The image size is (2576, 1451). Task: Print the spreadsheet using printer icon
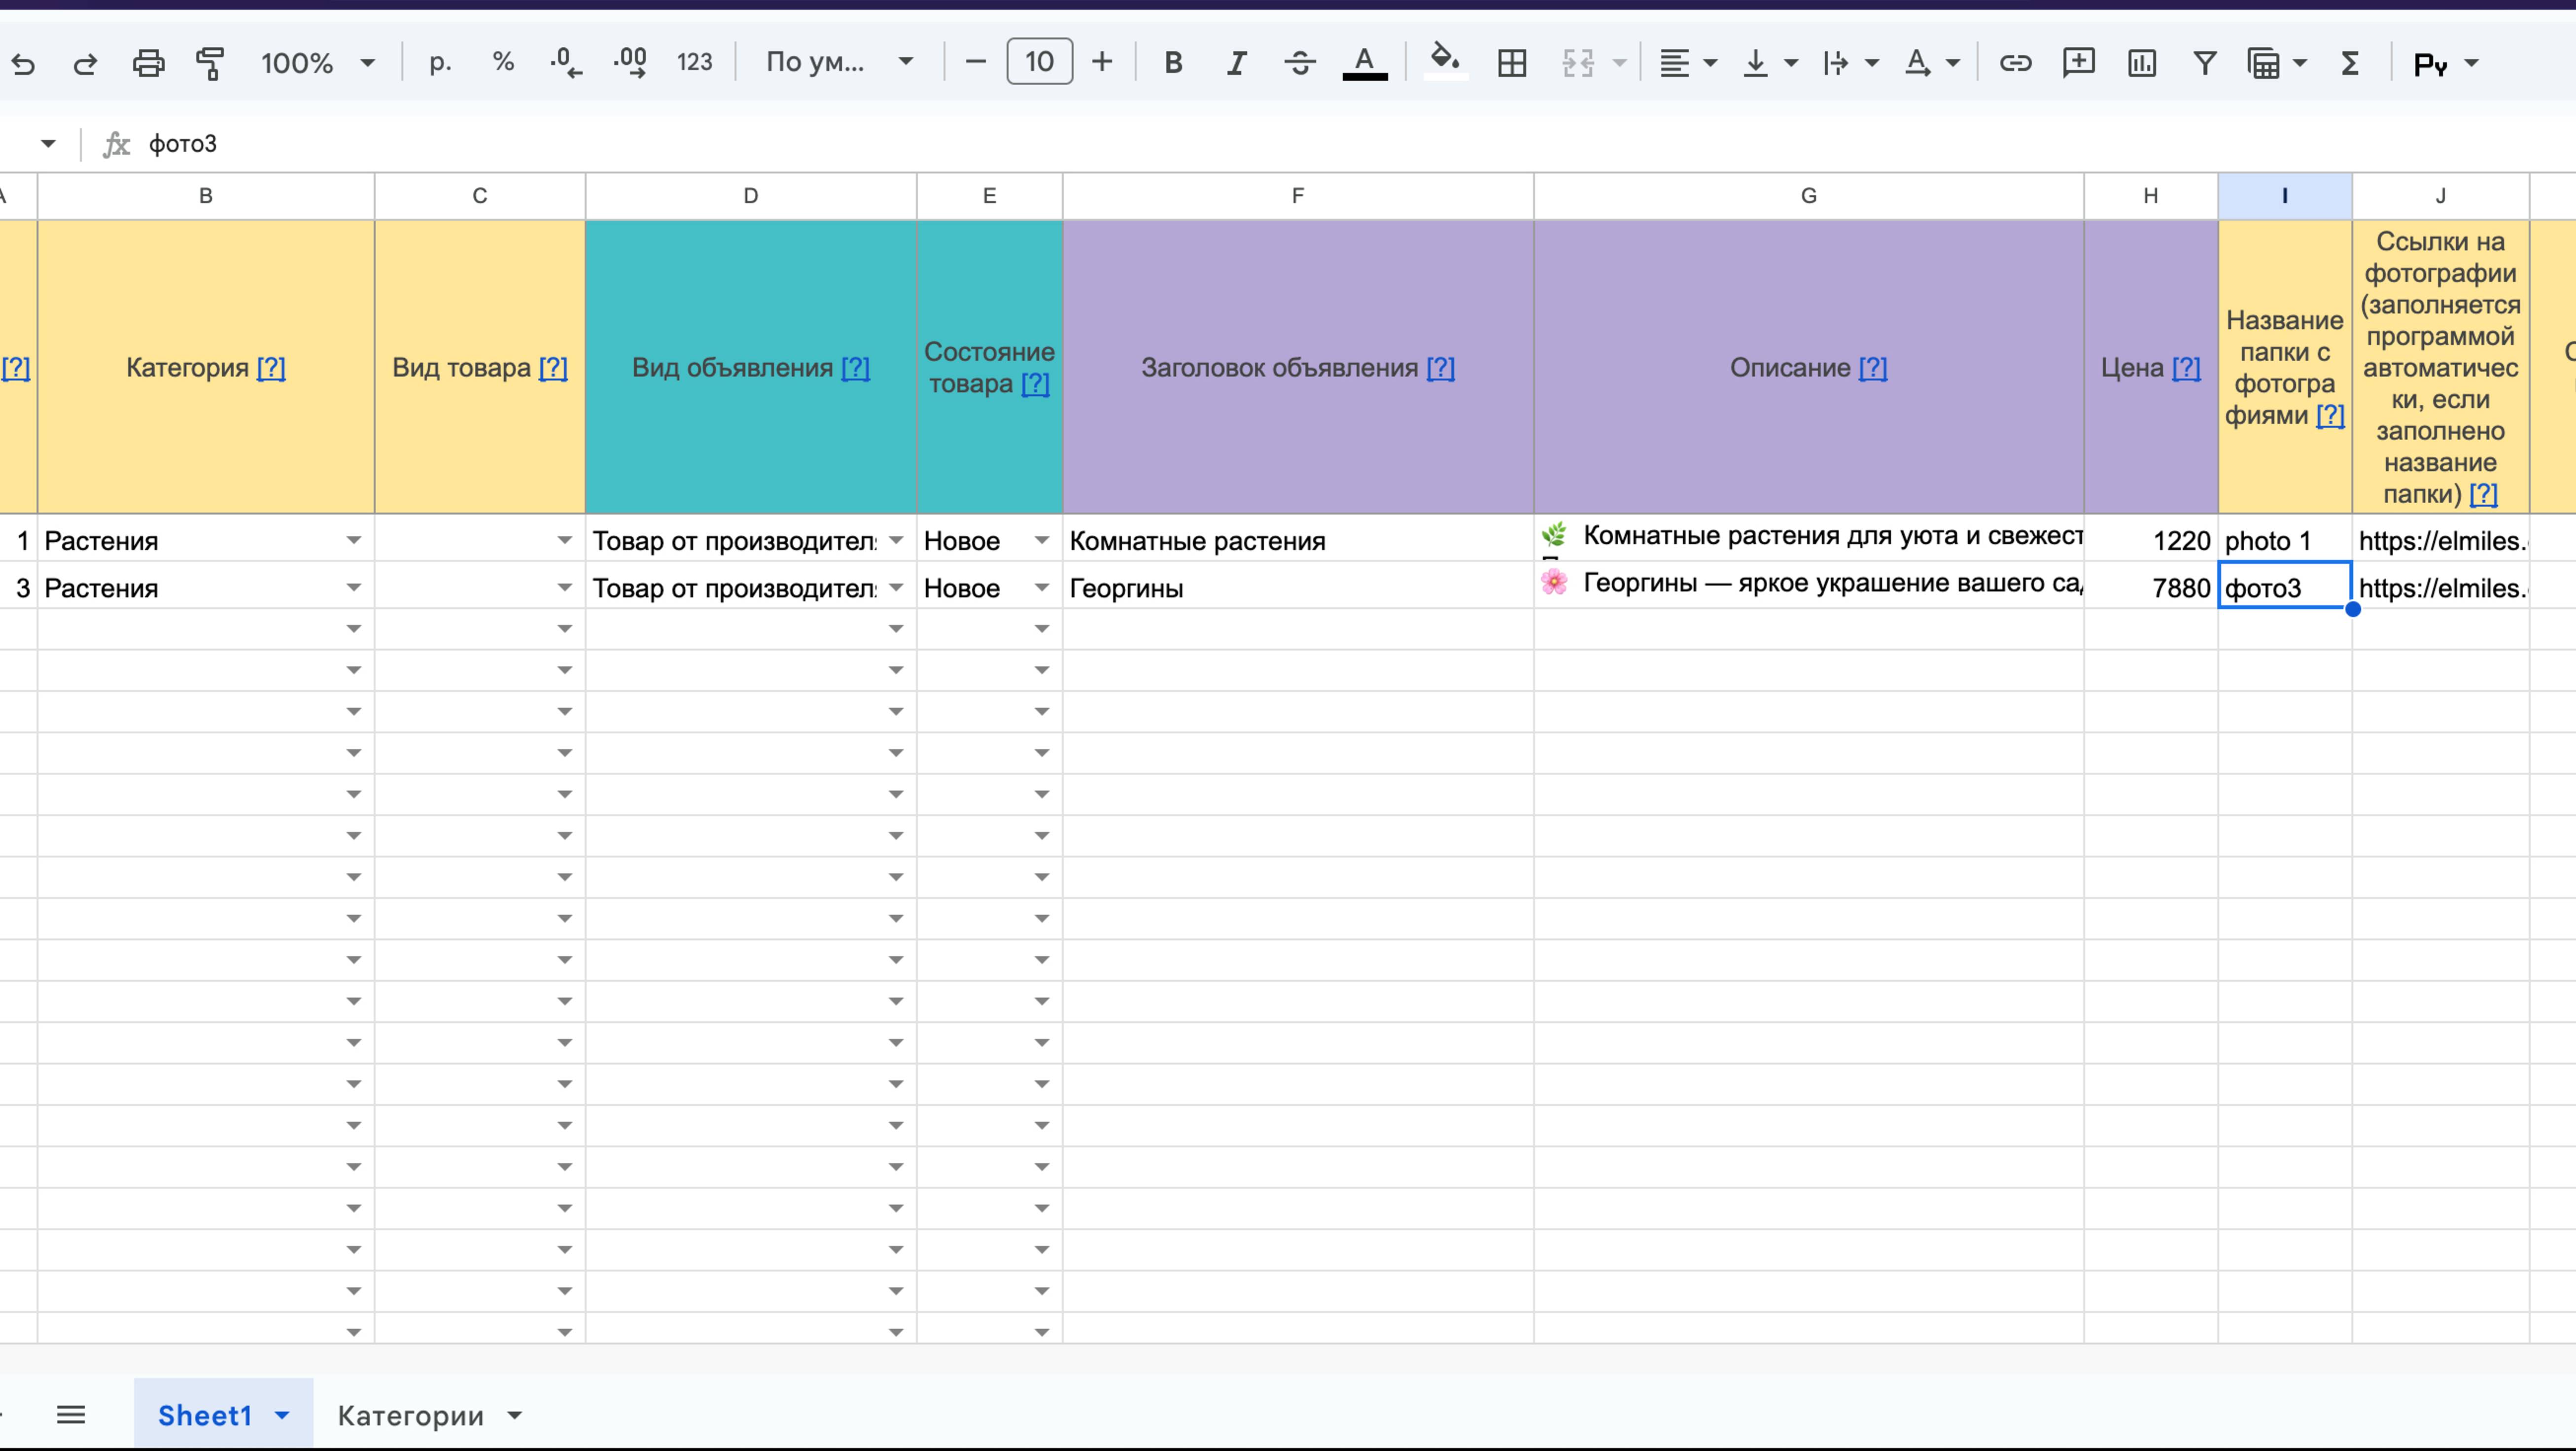point(148,64)
